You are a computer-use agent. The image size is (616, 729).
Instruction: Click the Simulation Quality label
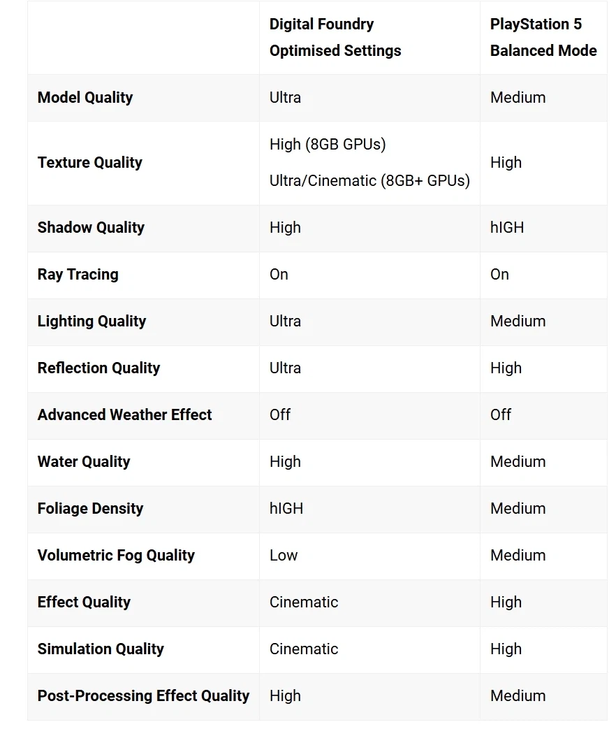(101, 649)
